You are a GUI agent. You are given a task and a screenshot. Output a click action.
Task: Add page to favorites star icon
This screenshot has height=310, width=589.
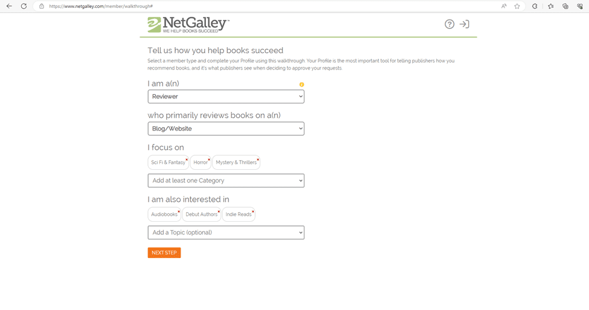pos(517,6)
